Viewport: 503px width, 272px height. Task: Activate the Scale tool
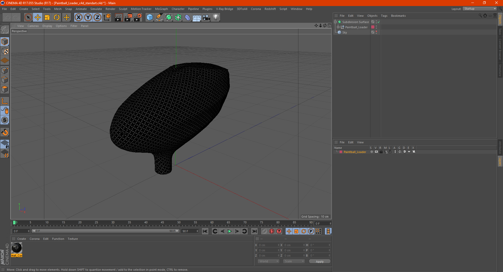(x=47, y=18)
